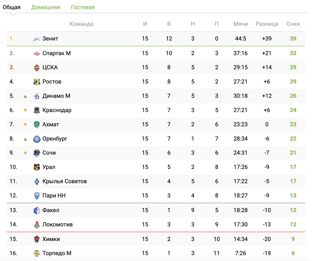The width and height of the screenshot is (312, 261).
Task: Select the Общая tab
Action: (x=12, y=7)
